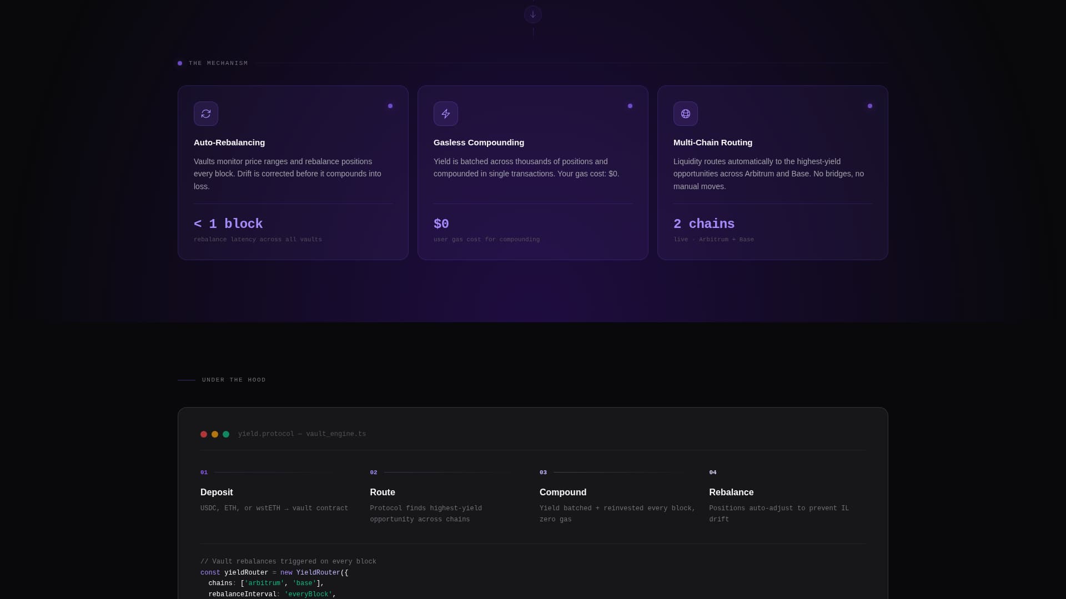The height and width of the screenshot is (599, 1066).
Task: Click the '2 chains' stat value
Action: pyautogui.click(x=704, y=224)
